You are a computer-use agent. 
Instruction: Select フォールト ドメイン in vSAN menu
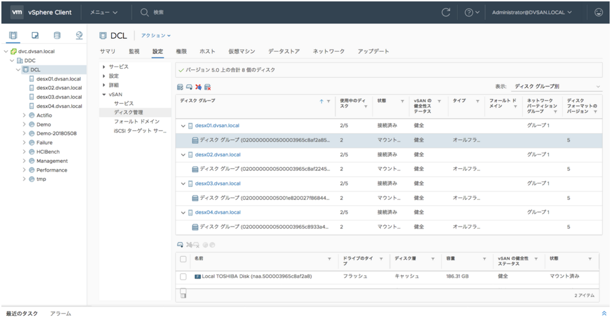pos(137,122)
